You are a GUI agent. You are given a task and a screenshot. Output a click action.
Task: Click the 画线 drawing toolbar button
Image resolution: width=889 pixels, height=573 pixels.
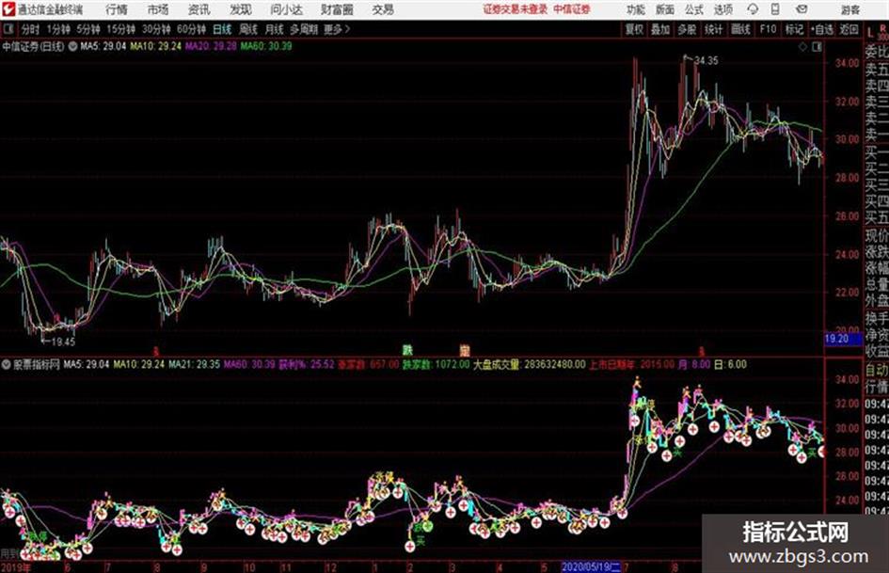(740, 29)
